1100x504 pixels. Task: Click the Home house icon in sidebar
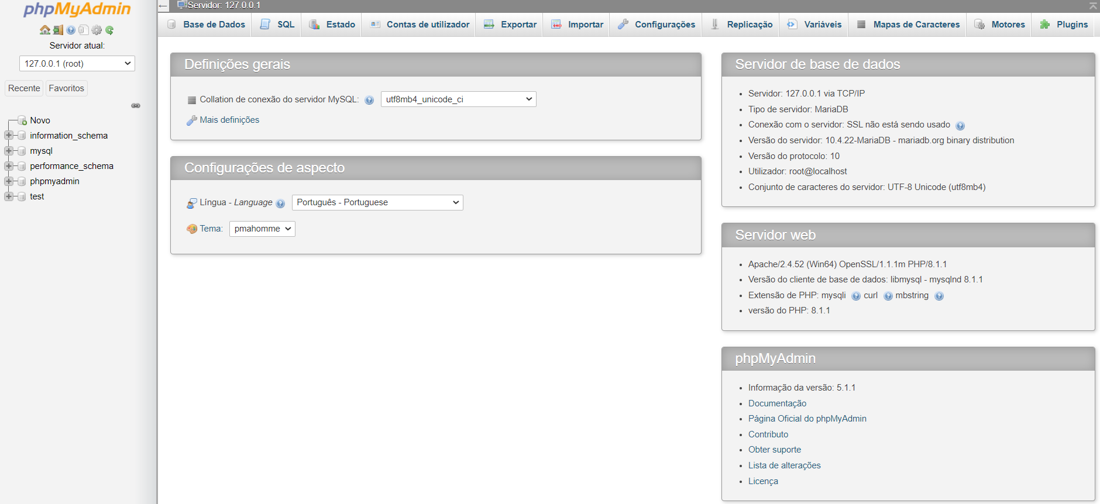(45, 30)
